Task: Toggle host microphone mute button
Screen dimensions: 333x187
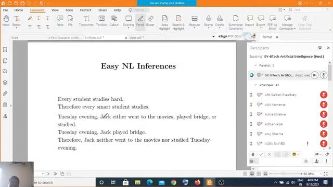Action: pos(324,75)
